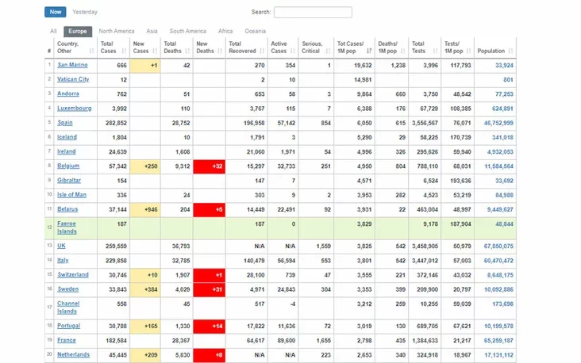Open the San Marino country link
581x363 pixels.
pyautogui.click(x=73, y=65)
